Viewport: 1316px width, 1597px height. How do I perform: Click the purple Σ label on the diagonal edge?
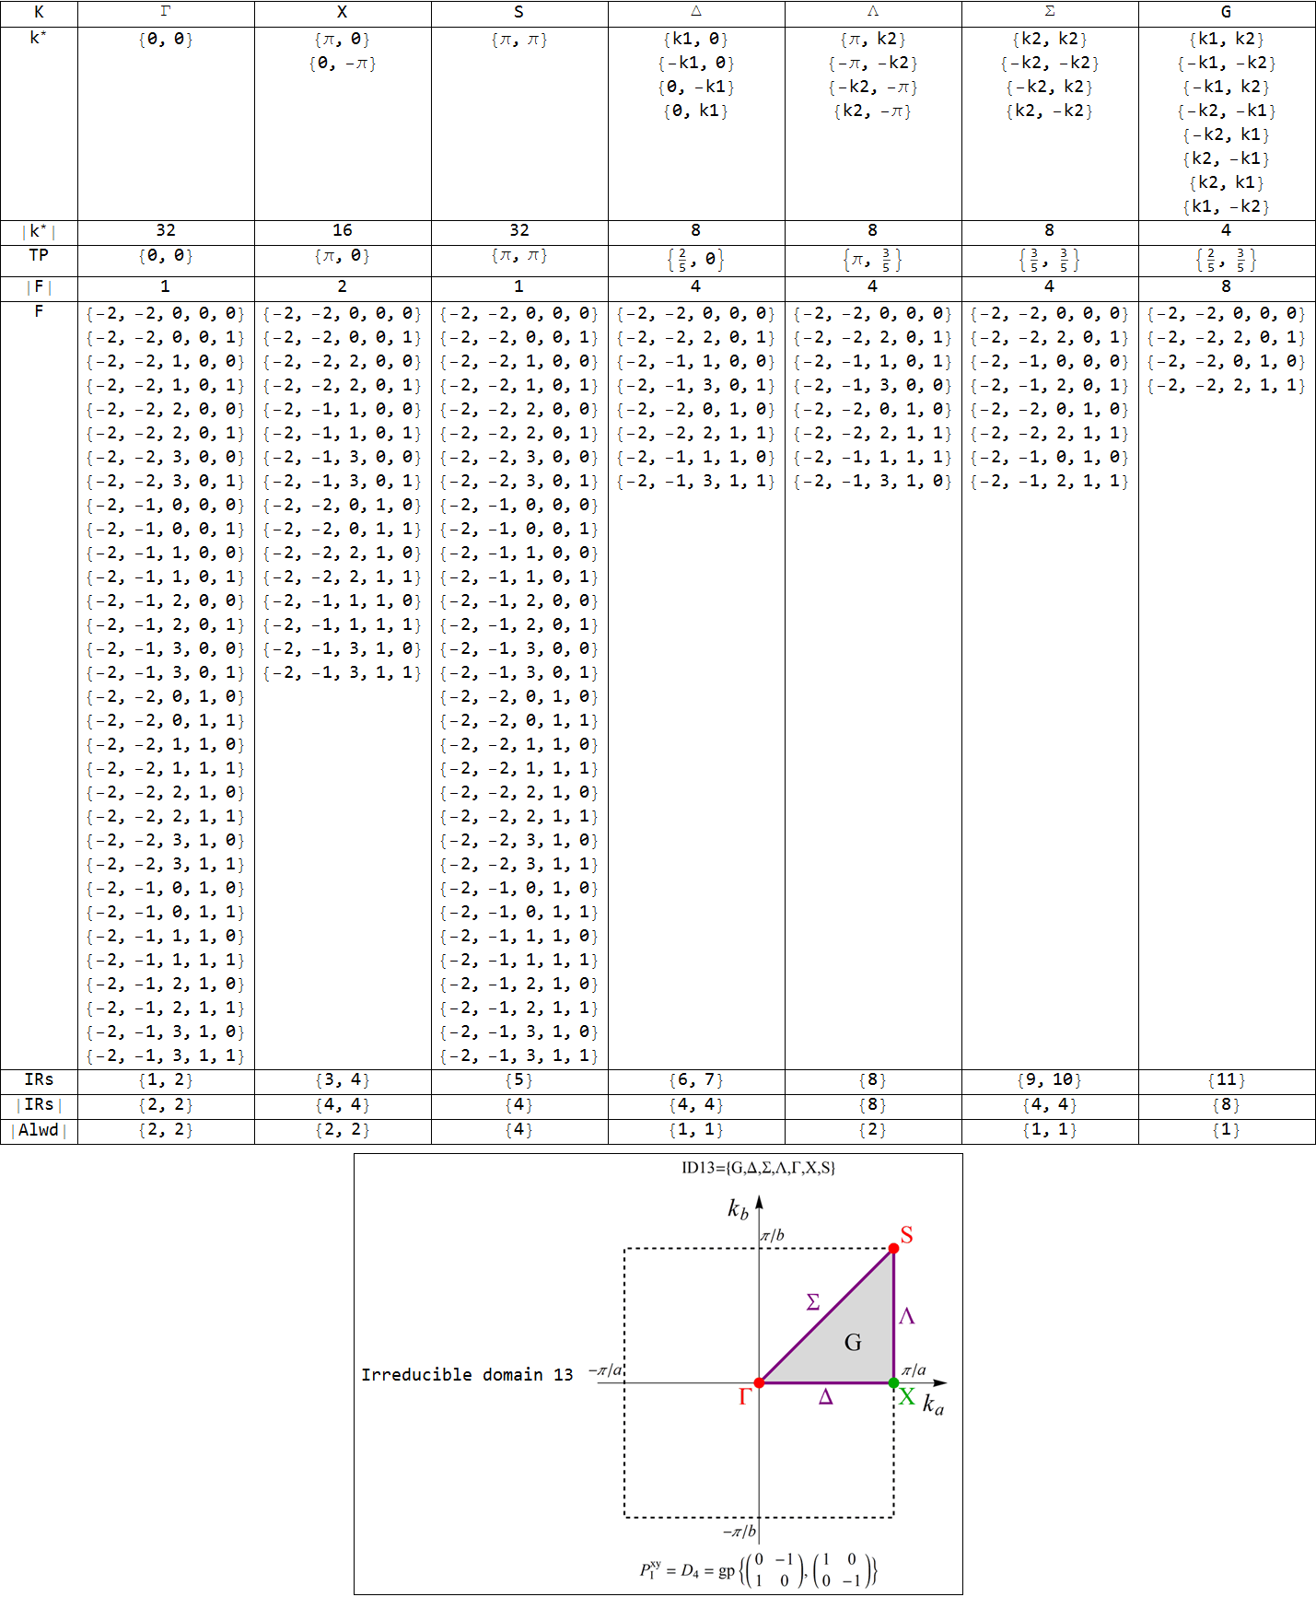pyautogui.click(x=812, y=1302)
